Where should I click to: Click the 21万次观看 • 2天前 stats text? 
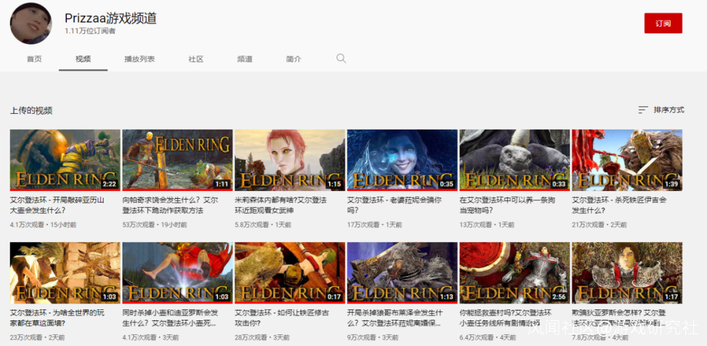pyautogui.click(x=600, y=224)
